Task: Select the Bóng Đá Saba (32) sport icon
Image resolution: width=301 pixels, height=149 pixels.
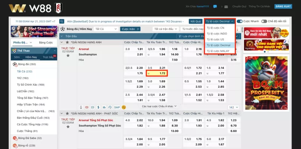Action: (x=15, y=138)
